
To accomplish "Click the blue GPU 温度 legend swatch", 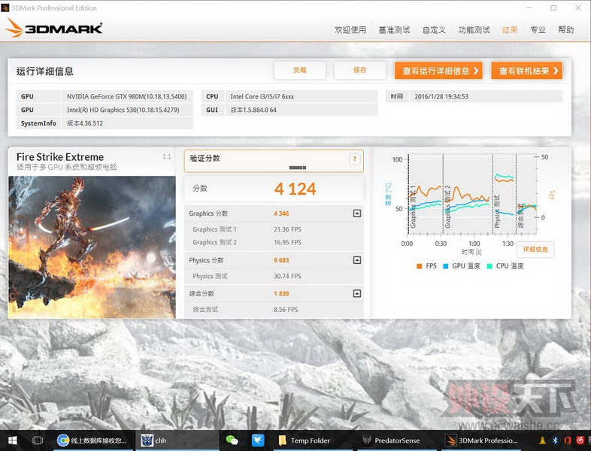I will click(x=446, y=266).
